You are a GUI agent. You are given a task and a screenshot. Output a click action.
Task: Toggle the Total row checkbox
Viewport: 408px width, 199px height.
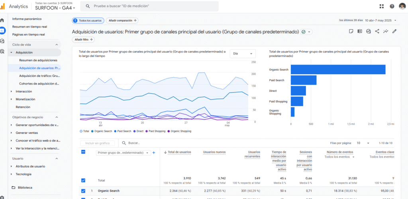[83, 180]
